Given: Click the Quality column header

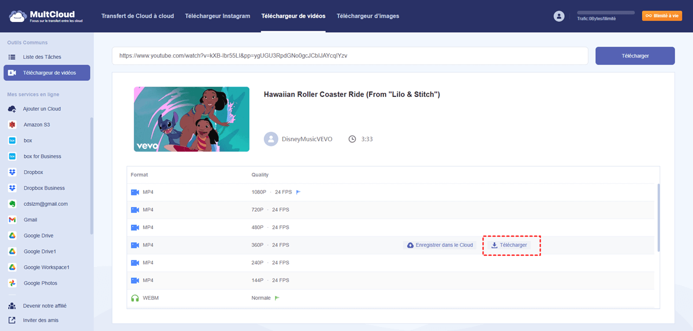Looking at the screenshot, I should (x=260, y=175).
